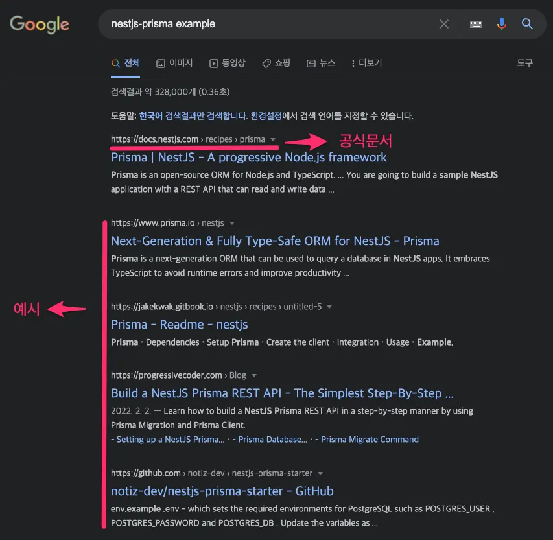Open the 환경설정 link
553x540 pixels.
(x=266, y=116)
